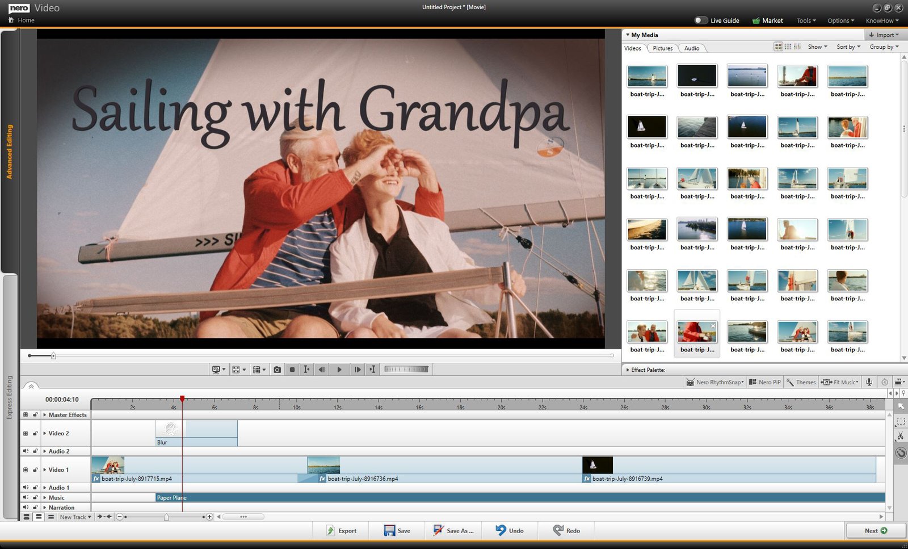
Task: Take a snapshot with the camera icon
Action: point(277,370)
